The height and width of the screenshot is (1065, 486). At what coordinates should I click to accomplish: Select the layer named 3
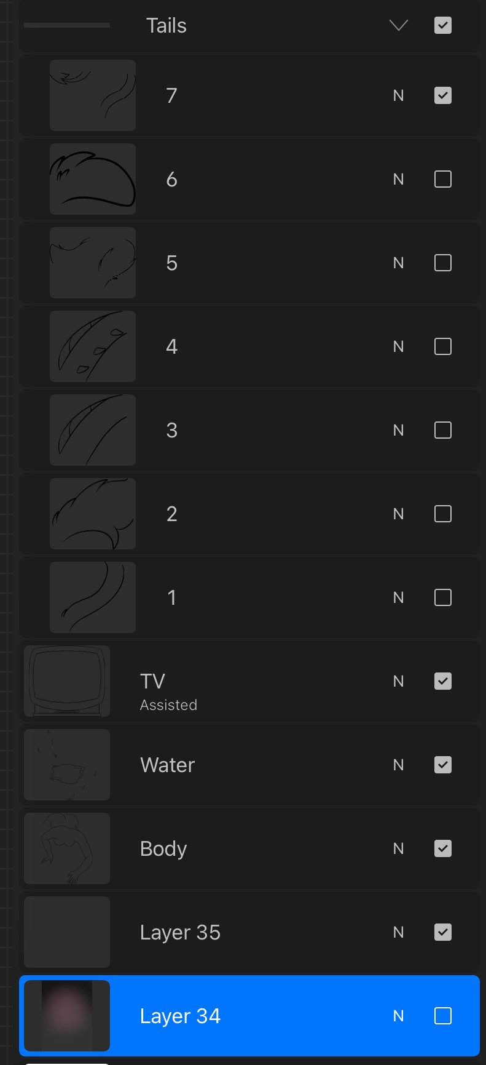172,430
